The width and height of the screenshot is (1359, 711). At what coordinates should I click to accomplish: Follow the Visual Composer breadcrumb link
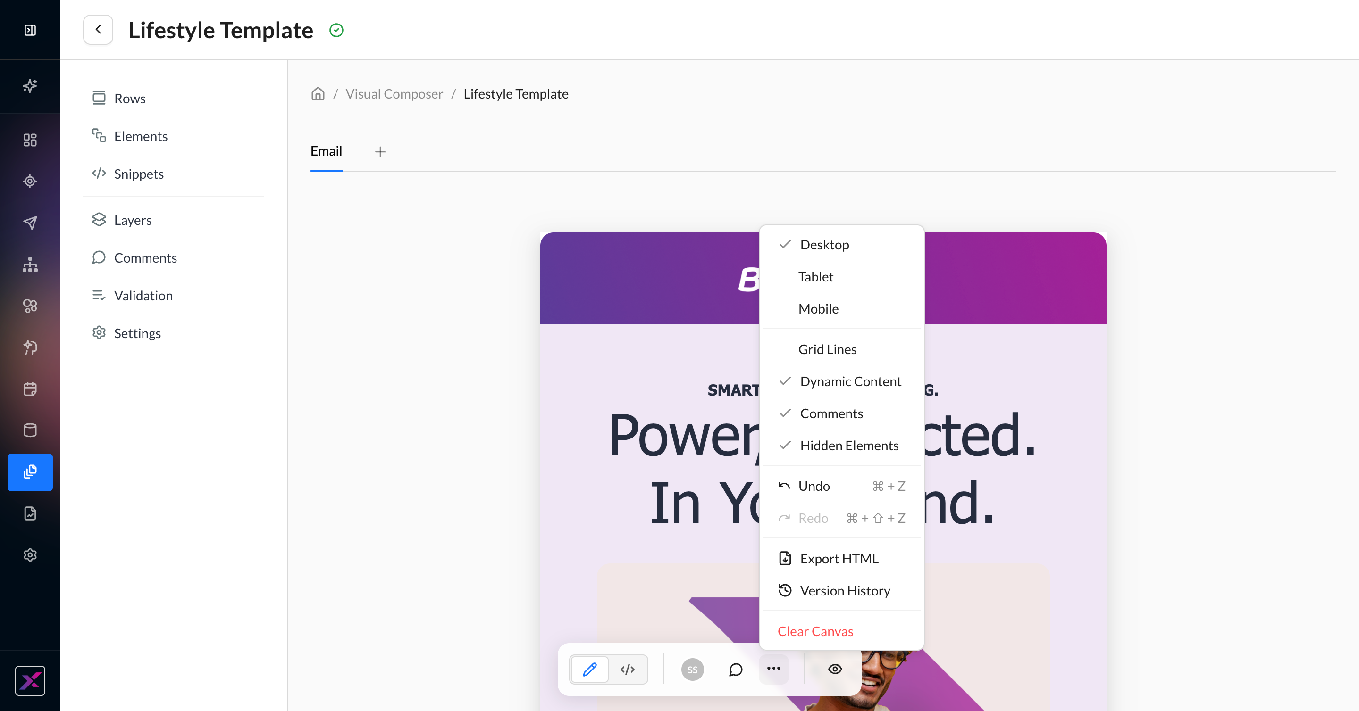click(394, 94)
